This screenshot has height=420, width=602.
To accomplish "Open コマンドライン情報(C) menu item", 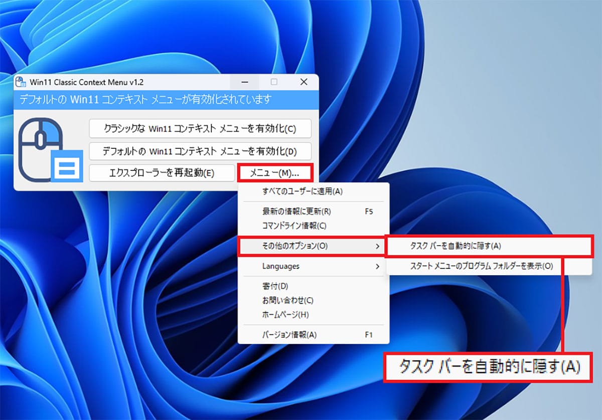I will point(314,226).
